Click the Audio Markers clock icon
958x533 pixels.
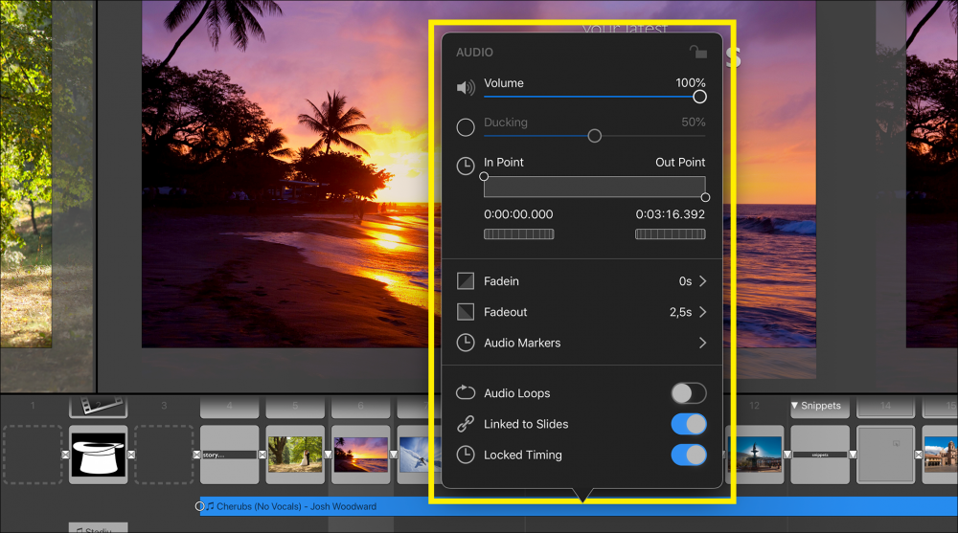click(x=466, y=343)
